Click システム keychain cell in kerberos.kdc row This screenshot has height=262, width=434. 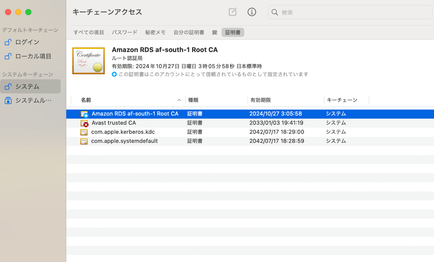[336, 132]
